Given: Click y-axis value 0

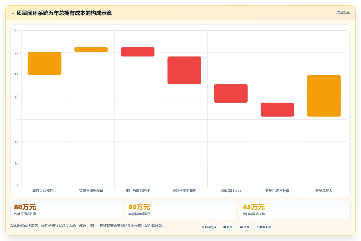Looking at the screenshot, I should pyautogui.click(x=17, y=186).
